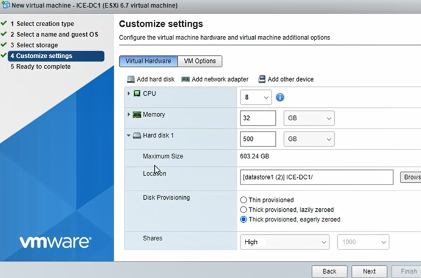Image resolution: width=421 pixels, height=278 pixels.
Task: Switch to the VM Options tab
Action: point(200,61)
